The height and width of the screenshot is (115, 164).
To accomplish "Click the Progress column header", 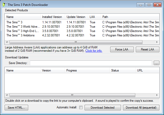I will point(87,70).
